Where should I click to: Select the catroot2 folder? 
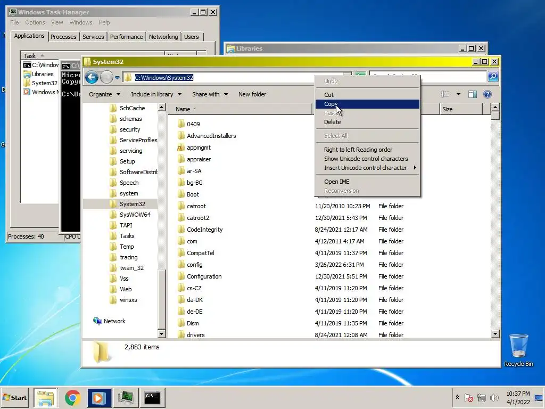click(193, 218)
